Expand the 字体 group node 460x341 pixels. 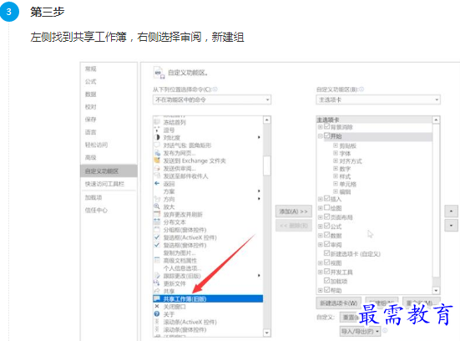(x=336, y=153)
